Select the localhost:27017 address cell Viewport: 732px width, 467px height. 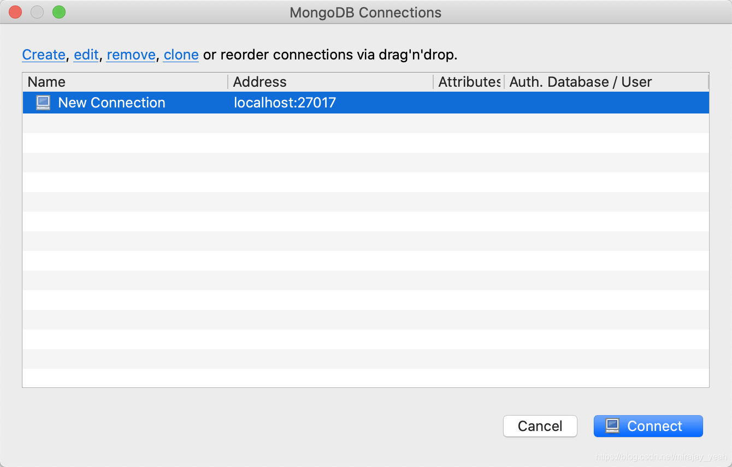click(285, 103)
